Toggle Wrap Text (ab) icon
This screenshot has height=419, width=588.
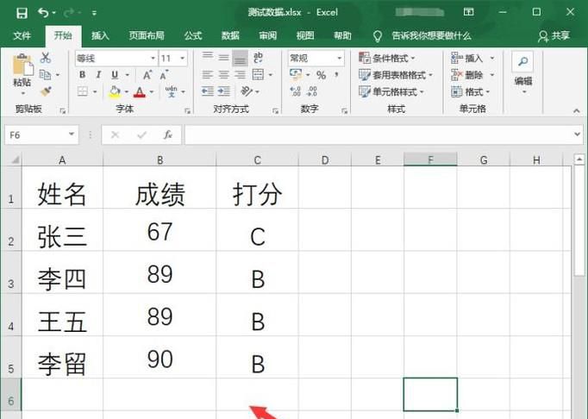tap(258, 58)
